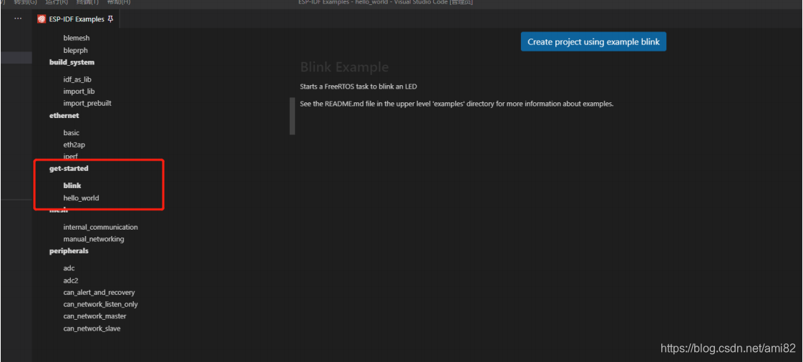Select the can_network_slave example
The height and width of the screenshot is (362, 803).
coord(92,328)
